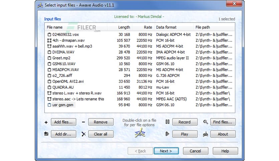Play the selected file

[185, 134]
